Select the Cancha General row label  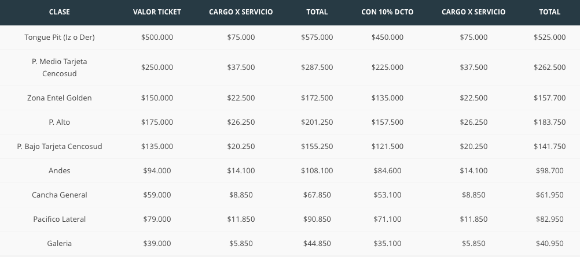[x=60, y=195]
